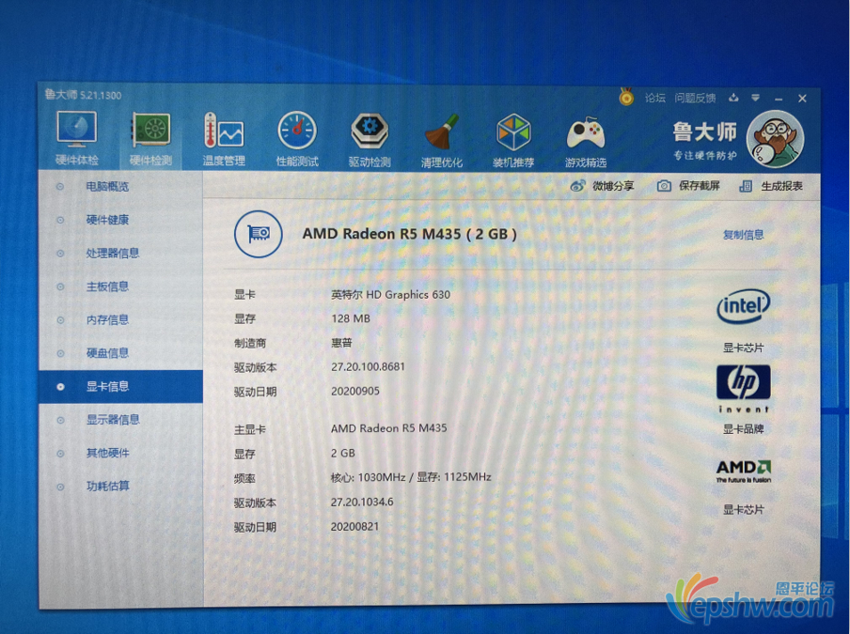Click the AMD chip logo

click(743, 471)
